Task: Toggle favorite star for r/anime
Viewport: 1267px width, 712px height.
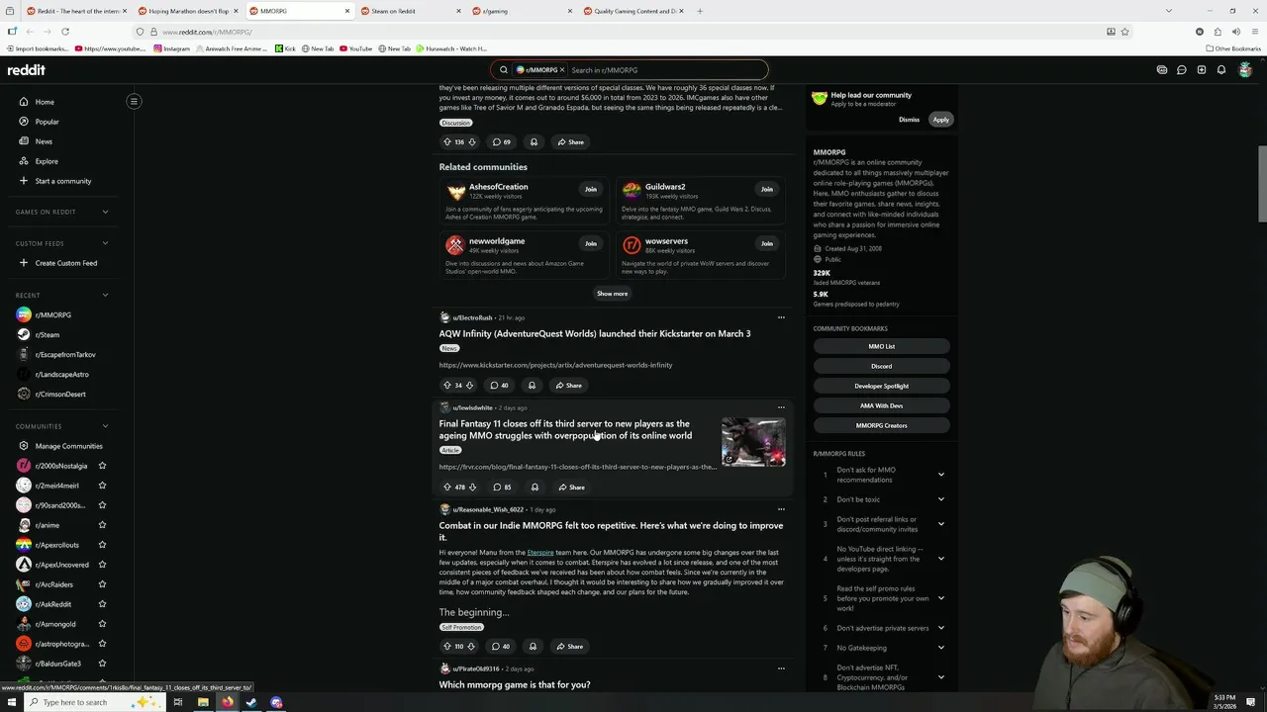Action: pos(102,525)
